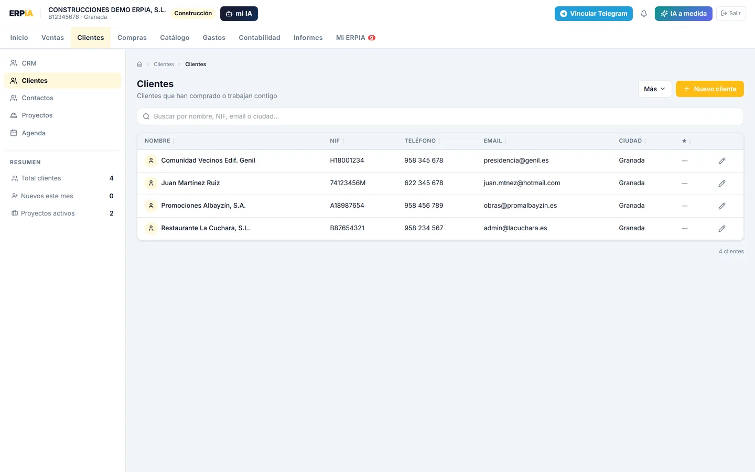
Task: Click the Nuevo cliente button
Action: point(710,89)
